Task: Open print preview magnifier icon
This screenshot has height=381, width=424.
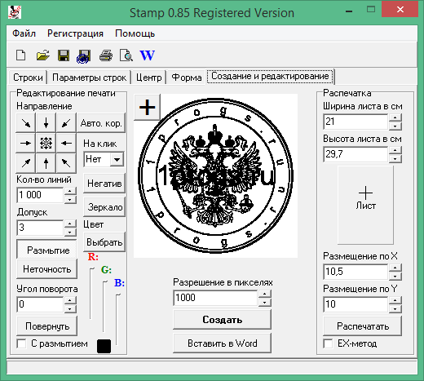Action: (126, 55)
